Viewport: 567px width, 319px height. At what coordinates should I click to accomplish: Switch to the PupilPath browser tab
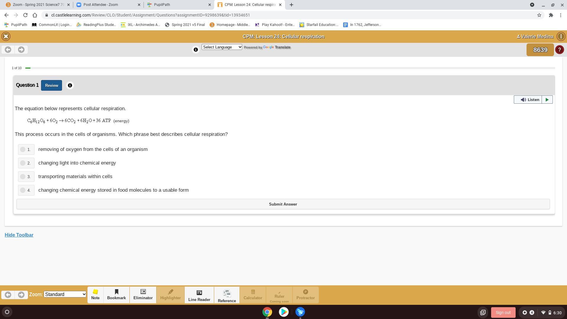[x=178, y=5]
